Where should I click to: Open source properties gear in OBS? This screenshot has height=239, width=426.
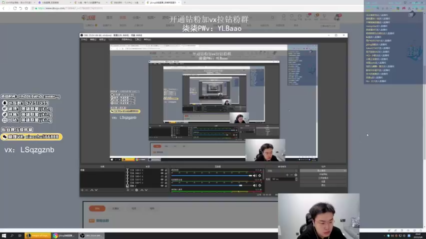[137, 190]
